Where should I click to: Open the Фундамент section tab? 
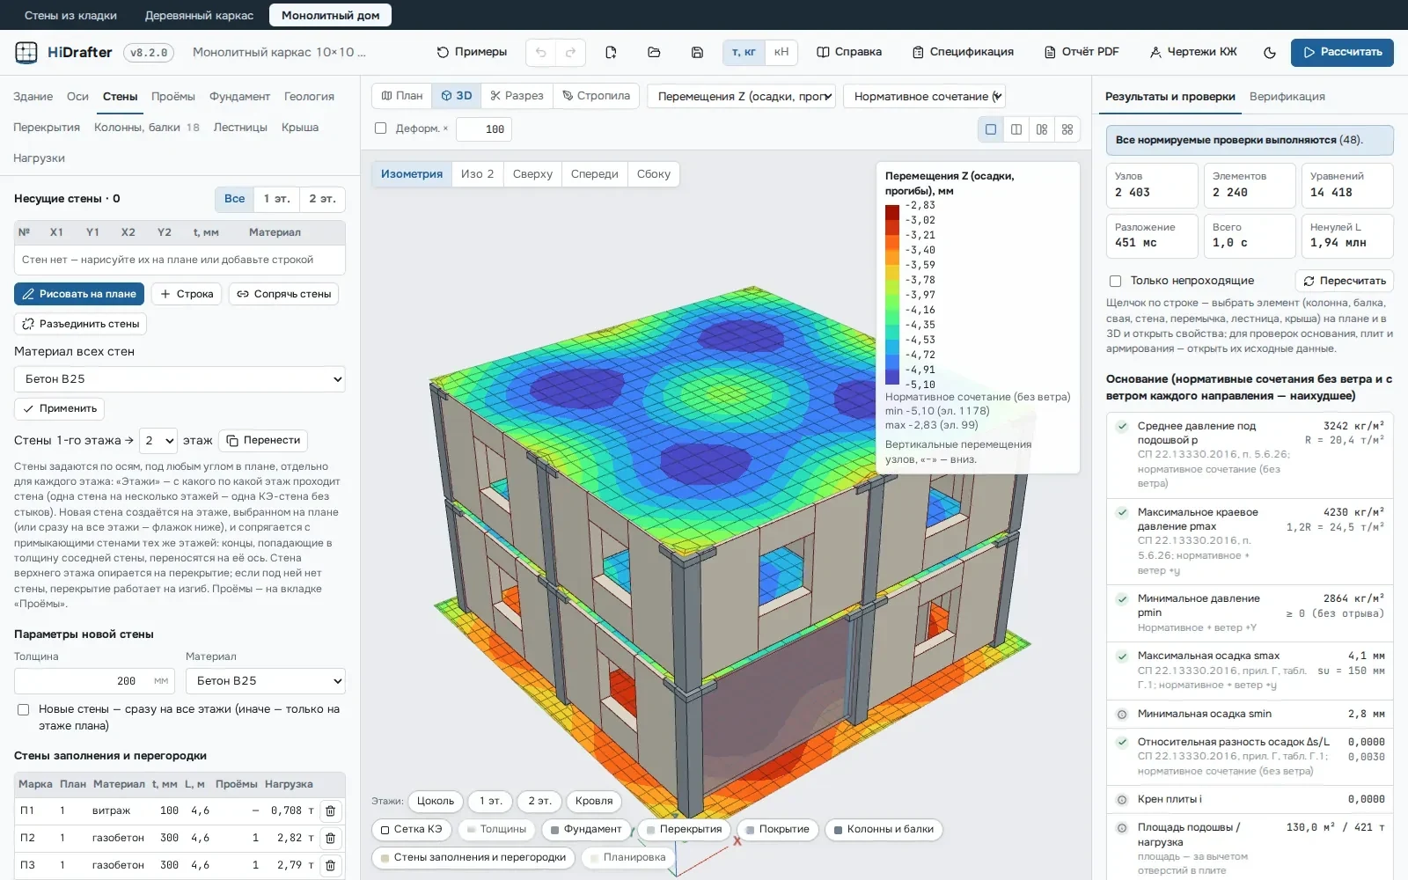(239, 97)
